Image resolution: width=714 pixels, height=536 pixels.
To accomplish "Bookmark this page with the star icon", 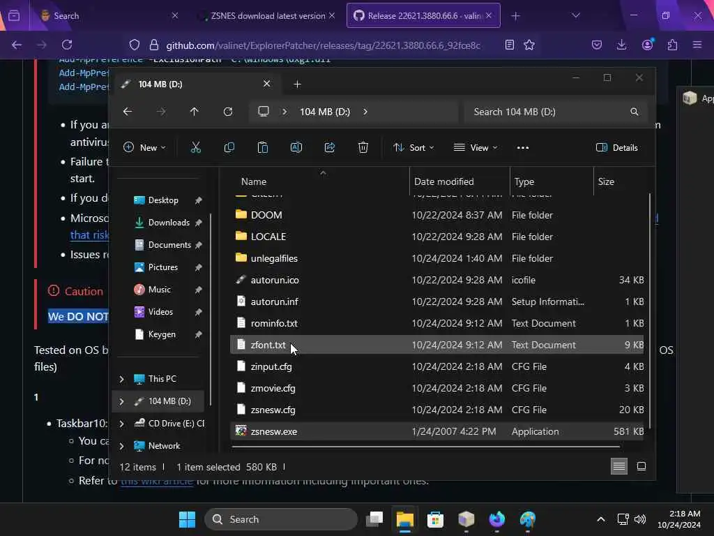I will (x=529, y=45).
